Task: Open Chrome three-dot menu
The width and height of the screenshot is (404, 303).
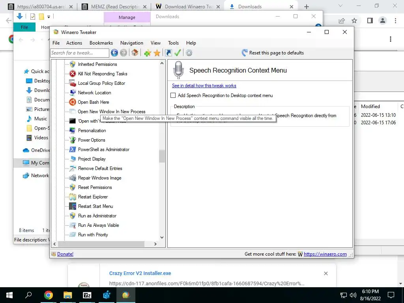Action: (395, 21)
